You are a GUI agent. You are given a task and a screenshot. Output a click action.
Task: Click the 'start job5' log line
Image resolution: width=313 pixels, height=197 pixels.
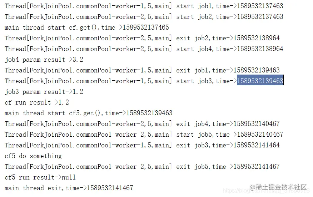[144, 134]
